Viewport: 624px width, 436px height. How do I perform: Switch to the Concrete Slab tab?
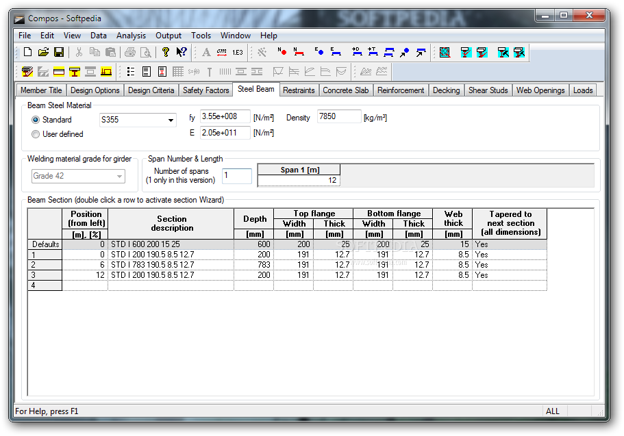[345, 90]
